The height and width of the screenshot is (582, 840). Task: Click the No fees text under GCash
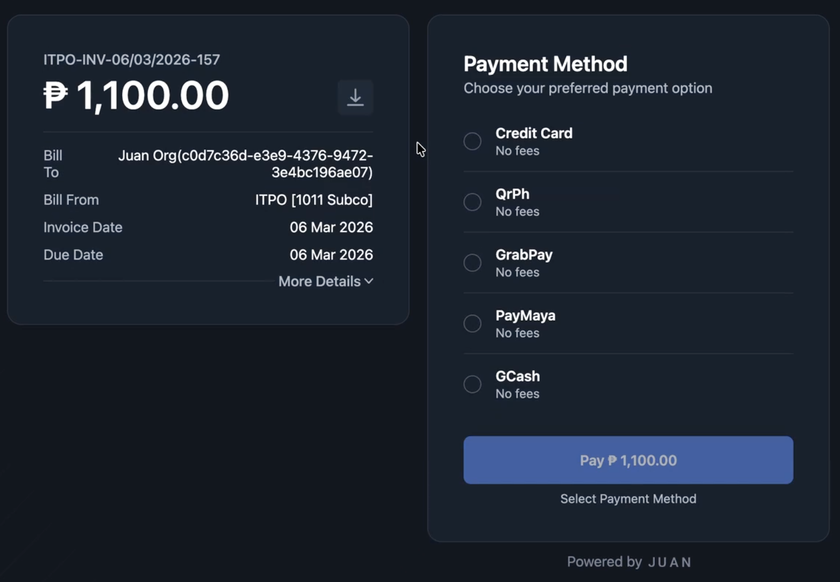517,394
